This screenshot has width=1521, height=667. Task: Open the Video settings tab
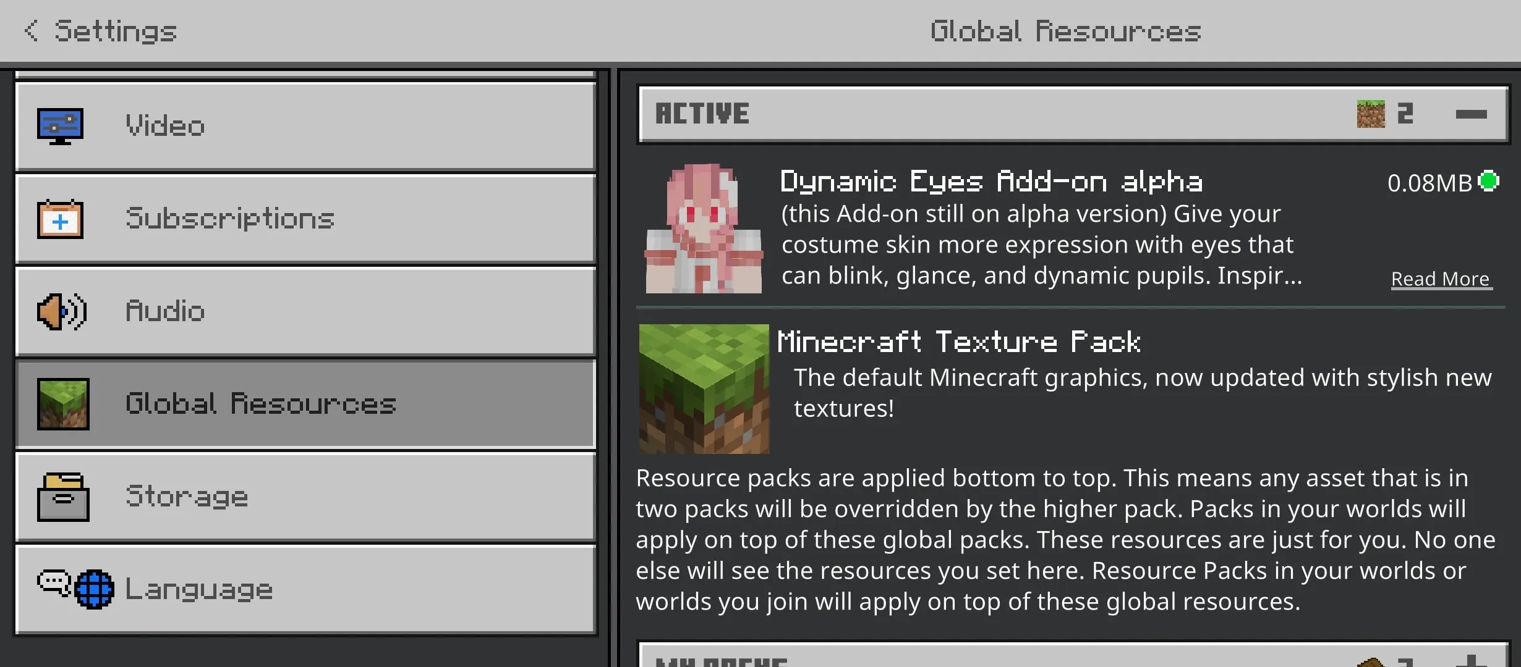click(x=305, y=126)
